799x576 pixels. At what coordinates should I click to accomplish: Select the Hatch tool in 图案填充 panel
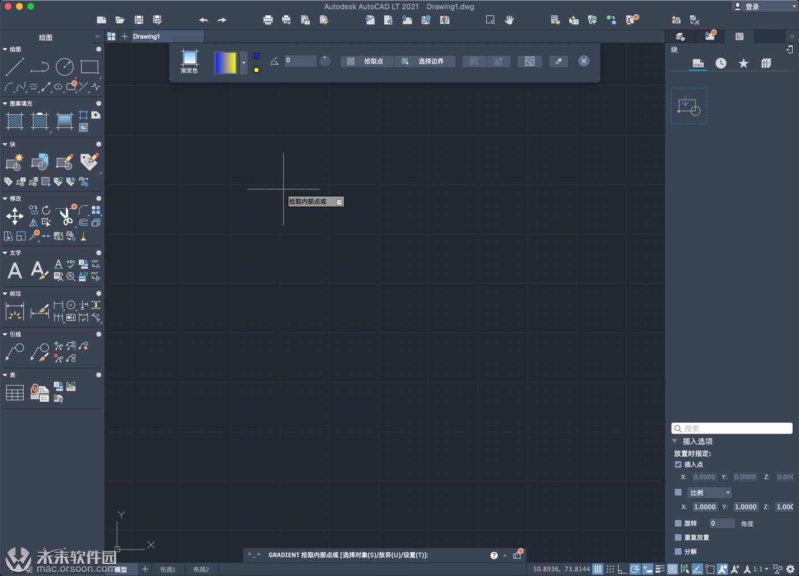(14, 121)
